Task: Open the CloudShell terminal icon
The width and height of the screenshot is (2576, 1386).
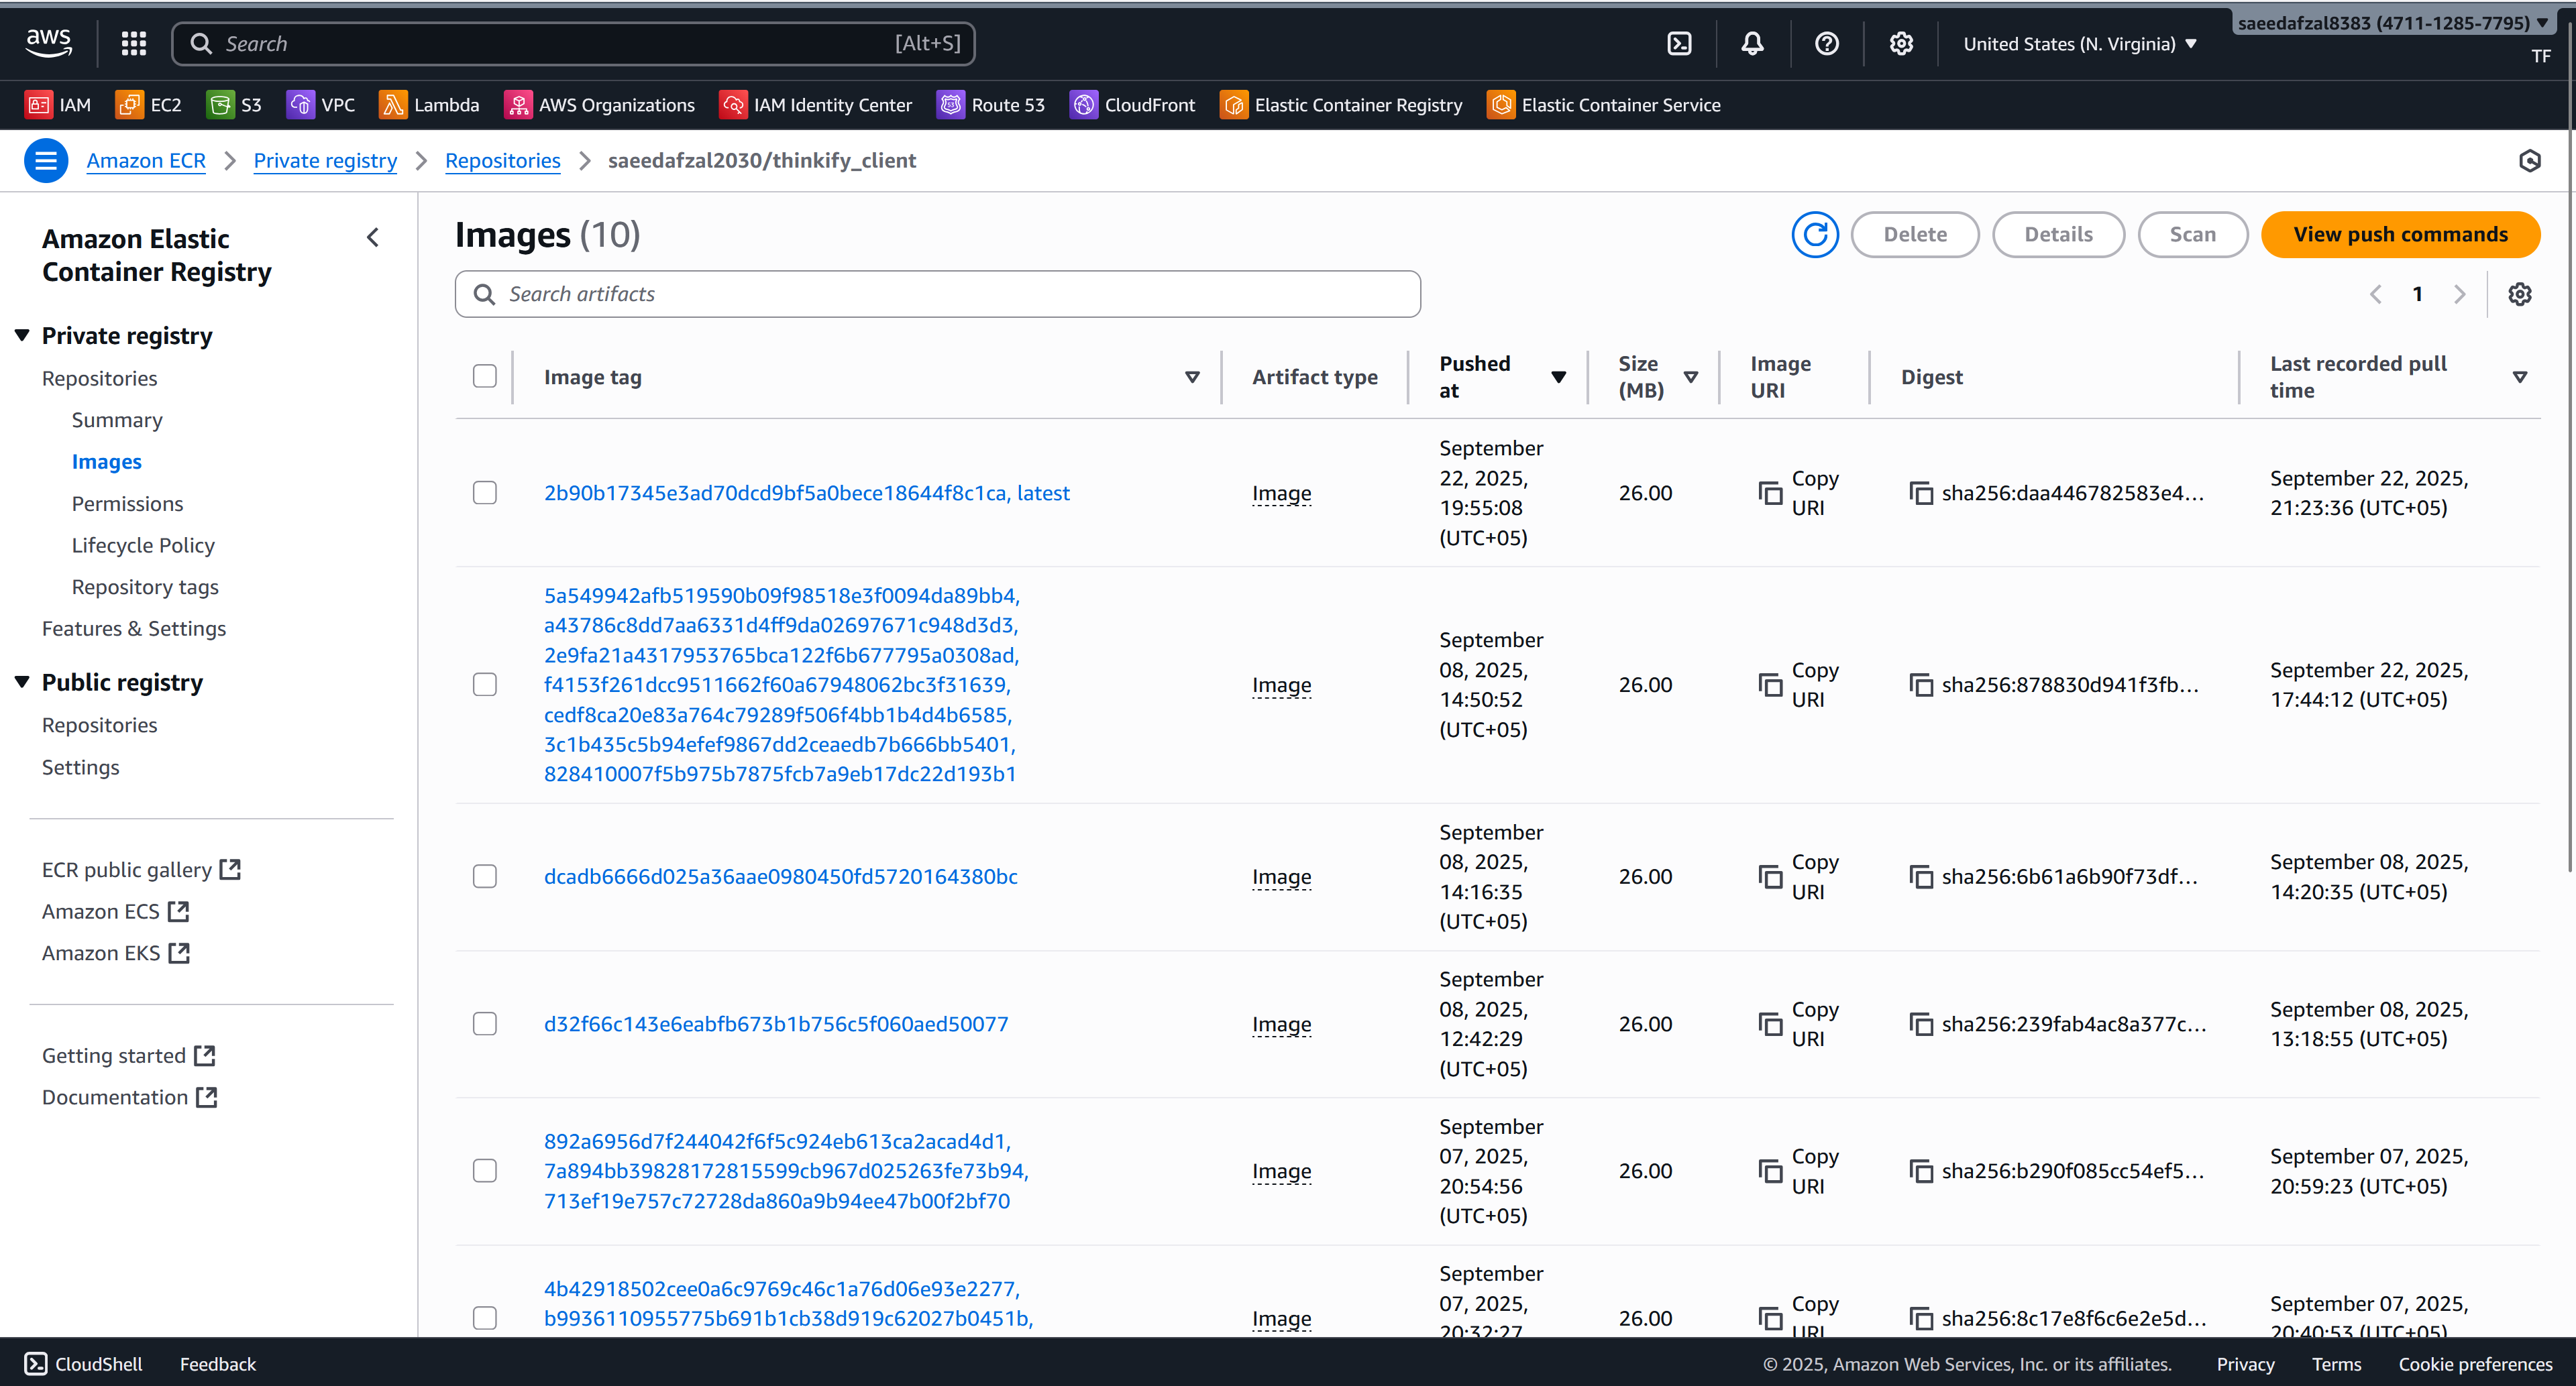Action: click(x=1679, y=43)
